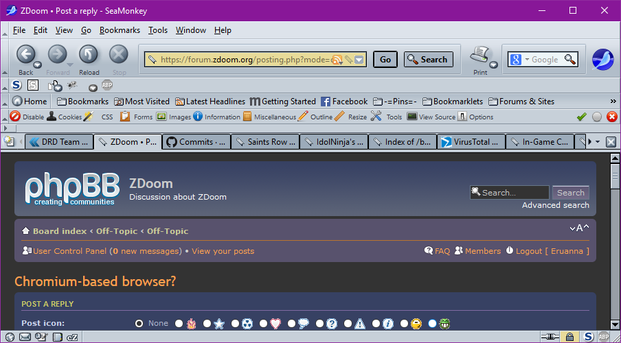621x343 pixels.
Task: Open the Forums & Sites bookmarks folder
Action: [x=521, y=102]
